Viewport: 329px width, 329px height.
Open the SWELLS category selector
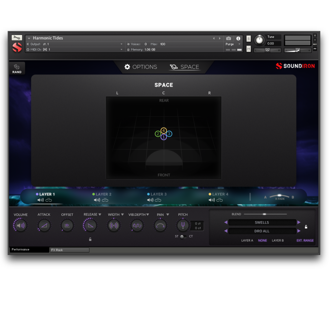262,222
